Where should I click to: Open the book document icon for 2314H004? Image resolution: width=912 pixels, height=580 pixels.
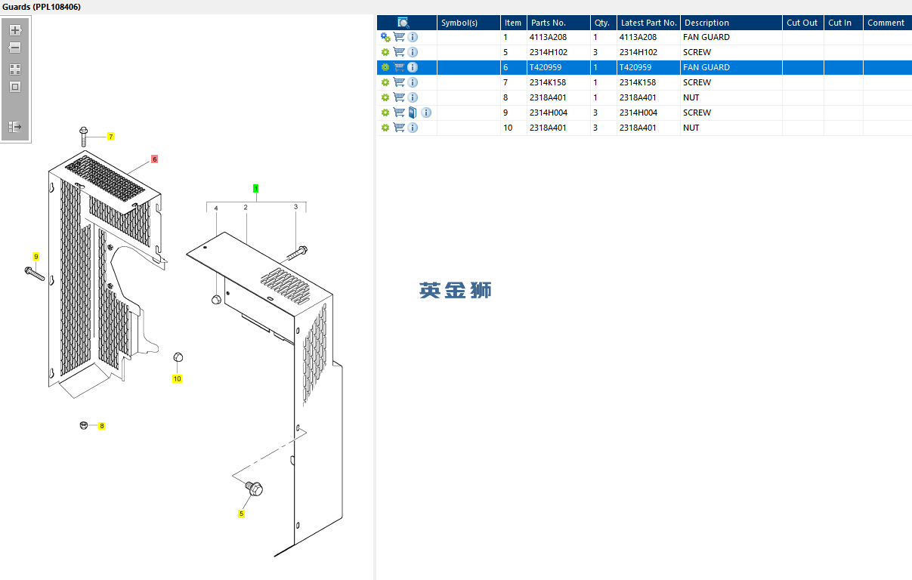pos(413,113)
